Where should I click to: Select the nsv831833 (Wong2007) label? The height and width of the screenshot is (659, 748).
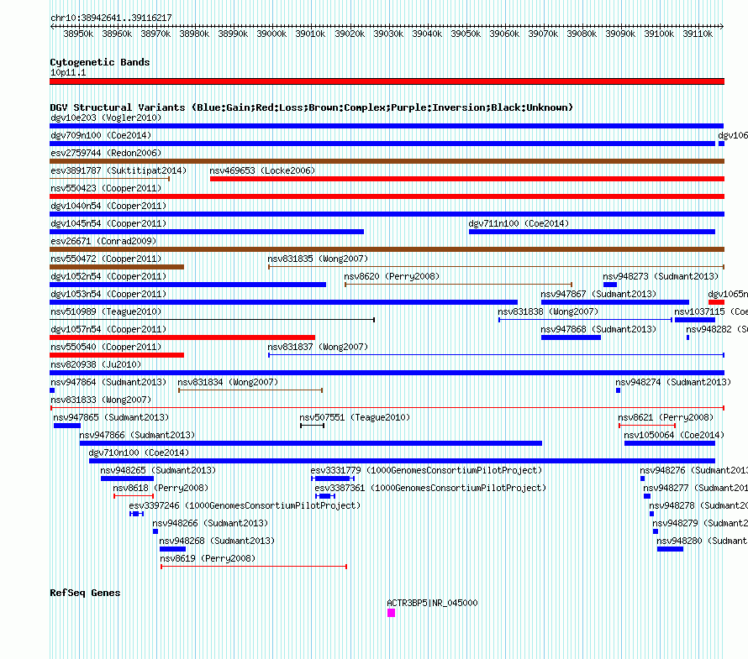pyautogui.click(x=101, y=400)
